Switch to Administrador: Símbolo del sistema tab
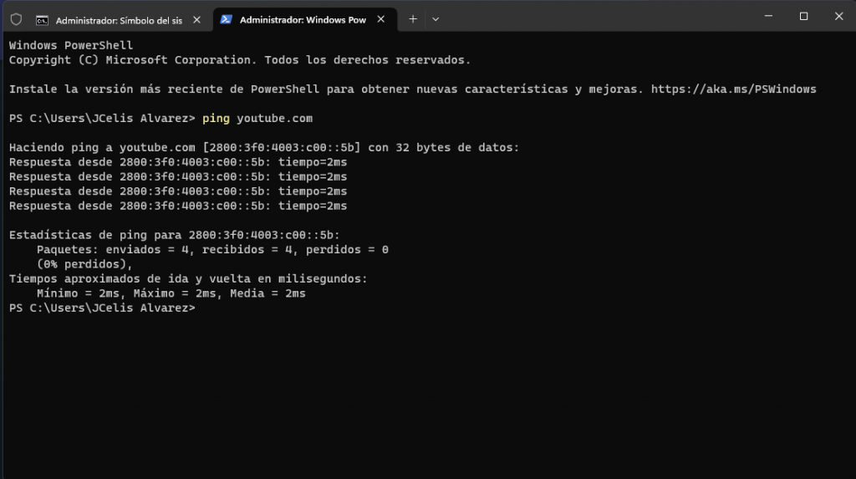The image size is (856, 479). click(118, 19)
